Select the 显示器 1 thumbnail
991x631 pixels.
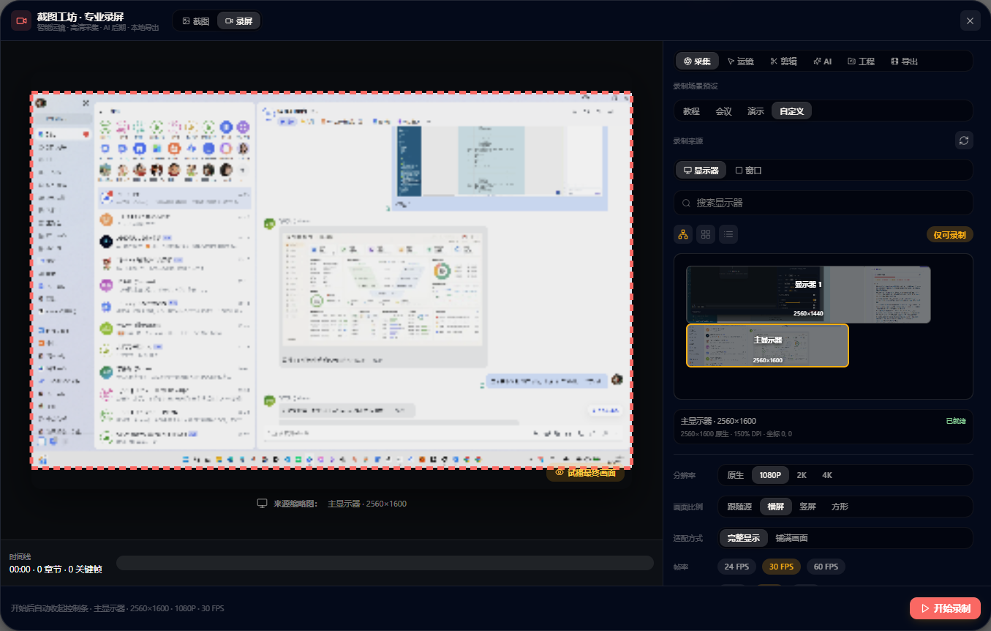(808, 294)
